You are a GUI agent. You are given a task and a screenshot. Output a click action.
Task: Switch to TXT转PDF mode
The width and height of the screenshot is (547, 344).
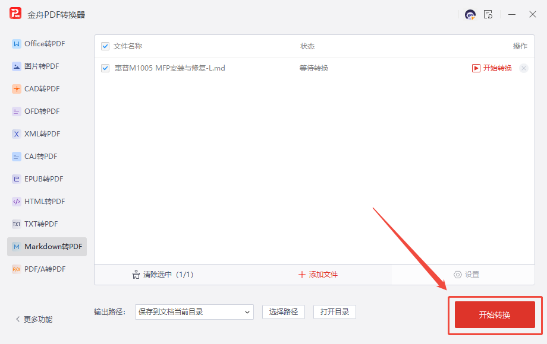[47, 224]
